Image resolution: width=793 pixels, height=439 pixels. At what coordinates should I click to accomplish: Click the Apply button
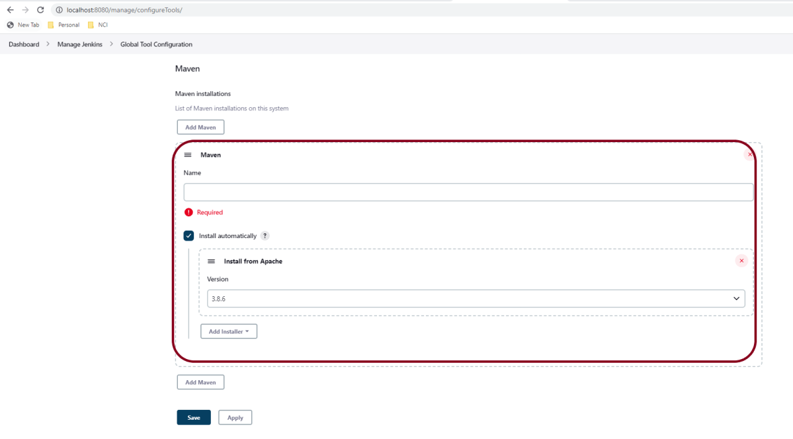[235, 418]
